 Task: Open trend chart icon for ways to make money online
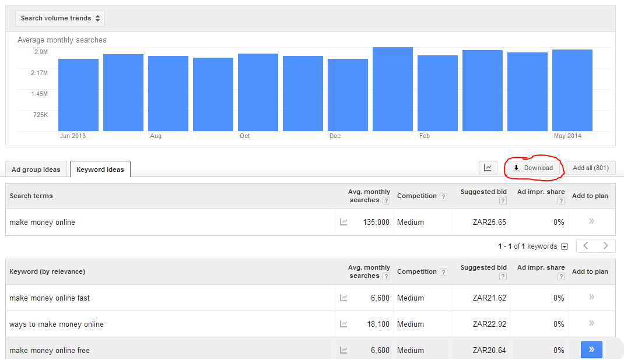pos(343,324)
